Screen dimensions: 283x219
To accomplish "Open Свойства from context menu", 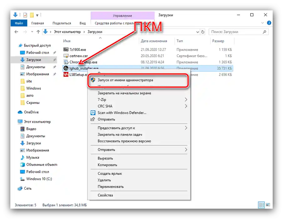I will [139, 195].
